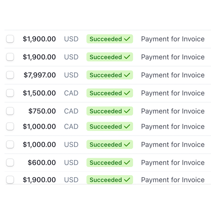Tick the checkbox for $1,500.00 CAD payment
This screenshot has width=211, height=215.
pyautogui.click(x=10, y=93)
